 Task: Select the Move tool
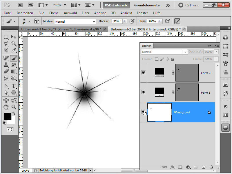tap(14, 37)
